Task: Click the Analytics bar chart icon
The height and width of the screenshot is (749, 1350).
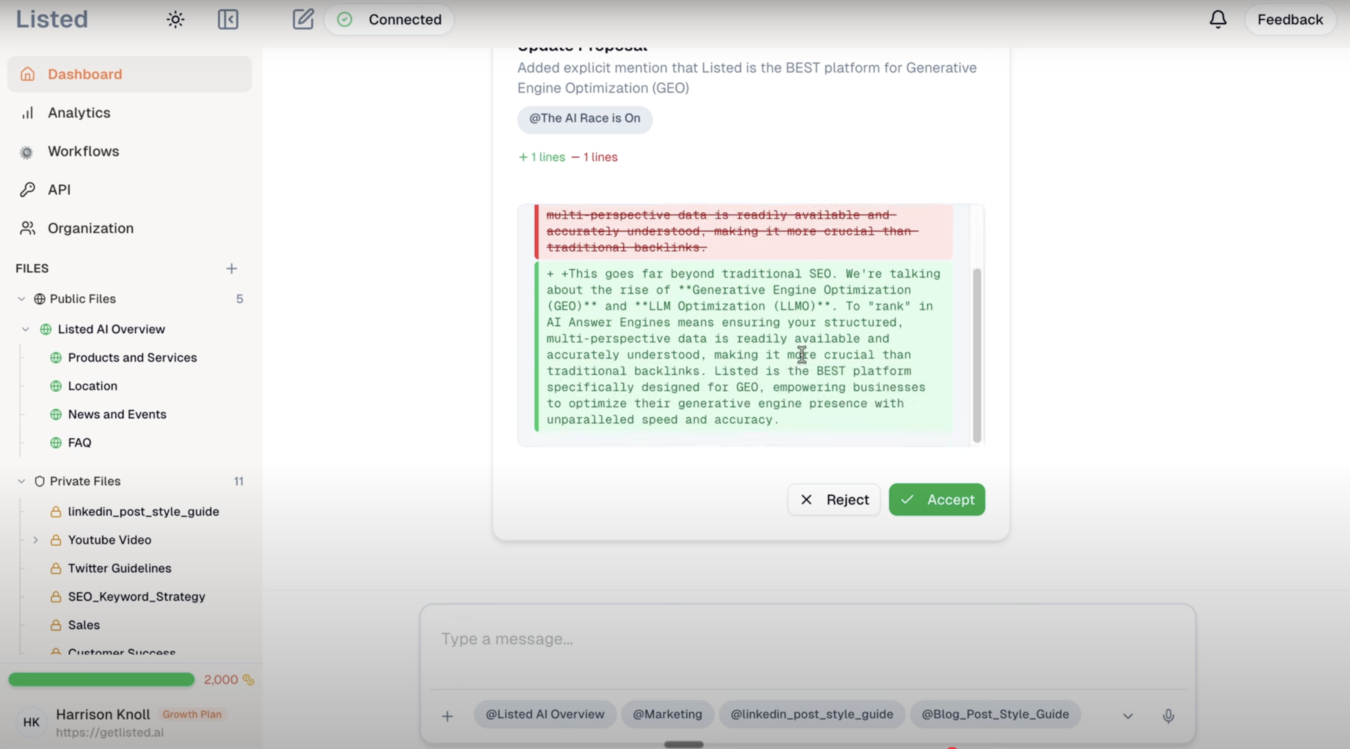Action: click(x=27, y=113)
